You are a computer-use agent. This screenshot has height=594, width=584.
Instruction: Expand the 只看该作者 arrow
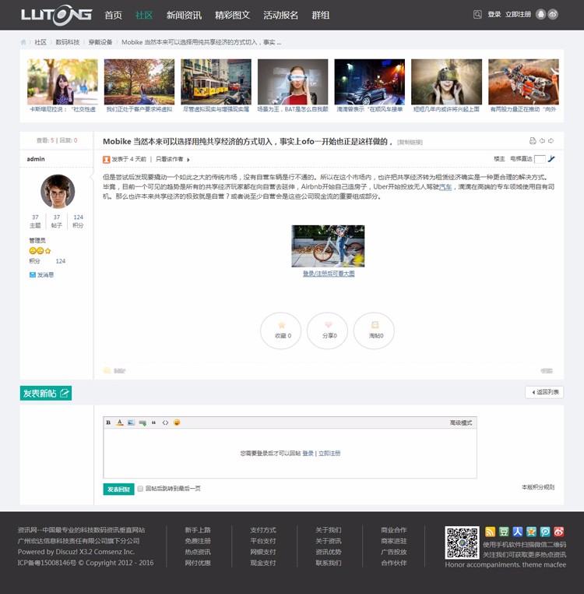[188, 160]
